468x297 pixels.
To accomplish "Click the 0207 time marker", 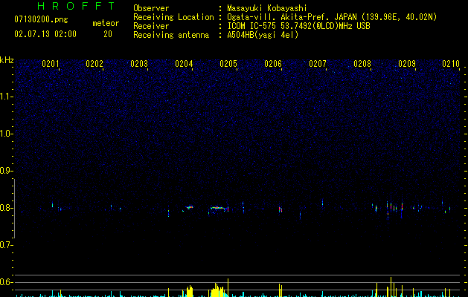I will coord(318,64).
